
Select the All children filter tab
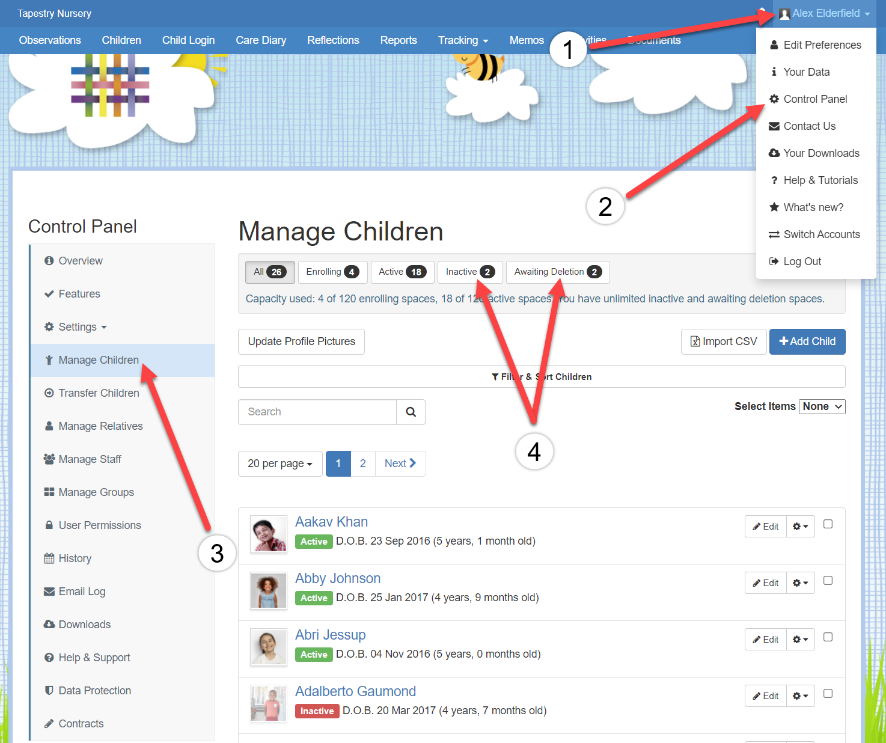point(270,272)
